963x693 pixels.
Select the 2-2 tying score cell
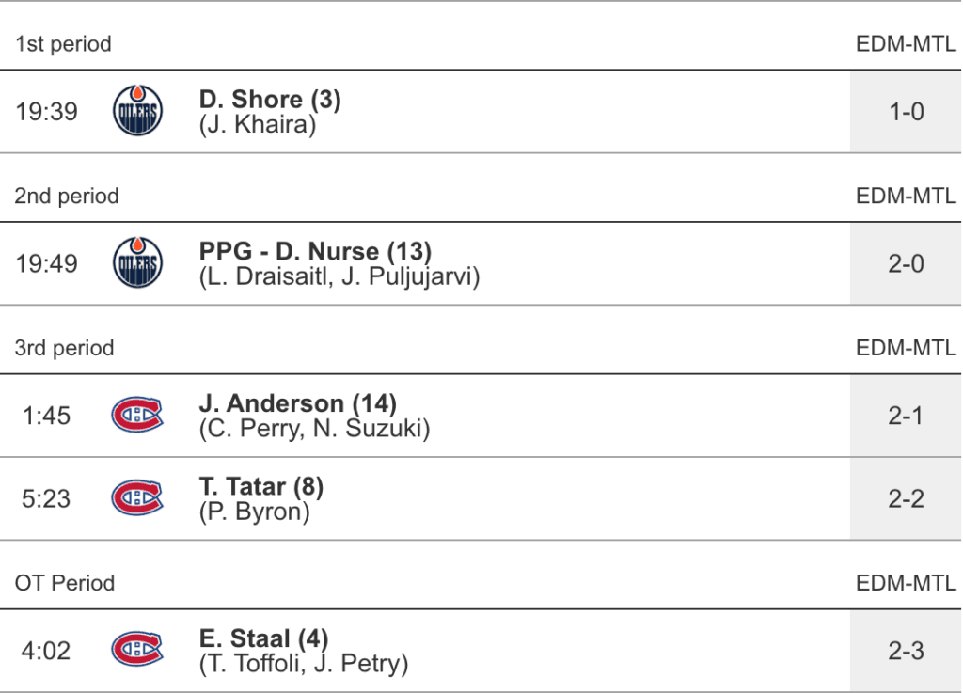tap(906, 498)
